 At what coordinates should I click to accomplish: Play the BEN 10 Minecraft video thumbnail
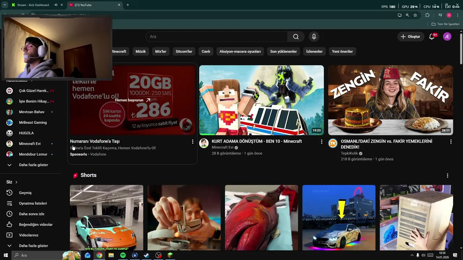[x=262, y=100]
